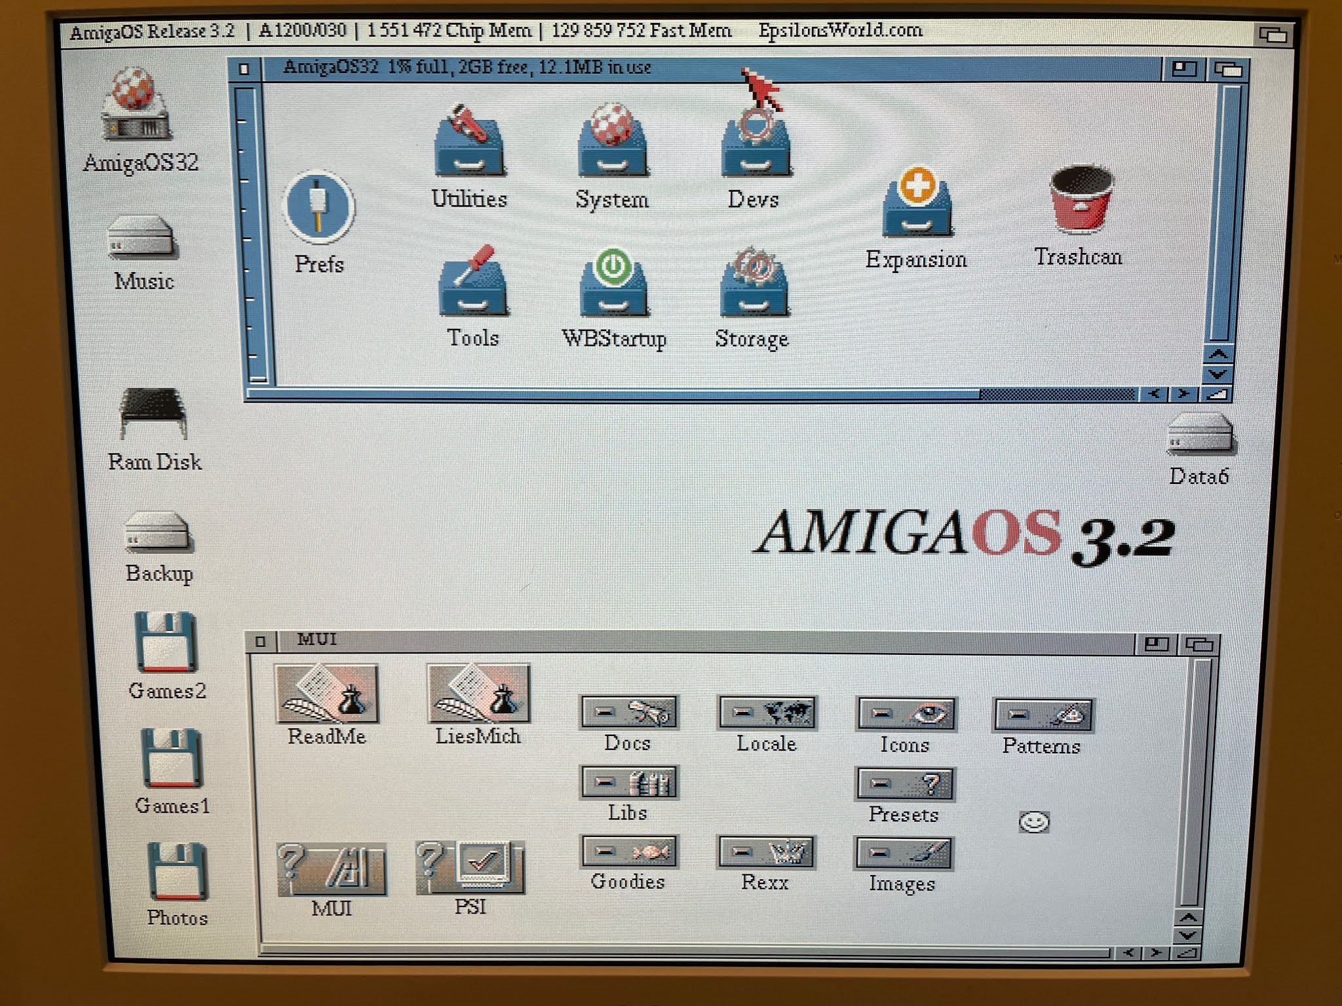The image size is (1342, 1006).
Task: Click the MUI window up scroll arrow
Action: pos(1189,918)
